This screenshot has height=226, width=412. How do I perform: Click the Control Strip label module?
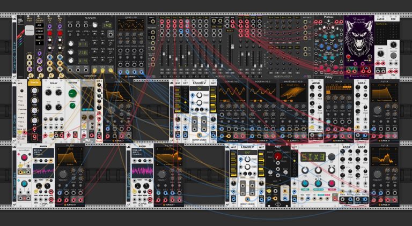(14, 47)
